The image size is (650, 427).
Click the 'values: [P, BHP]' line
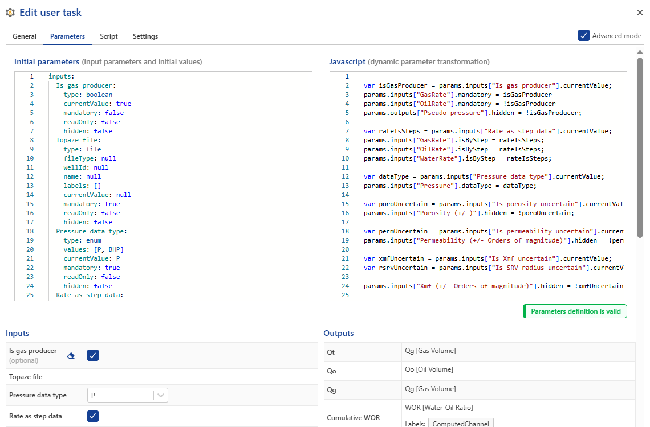tap(94, 249)
